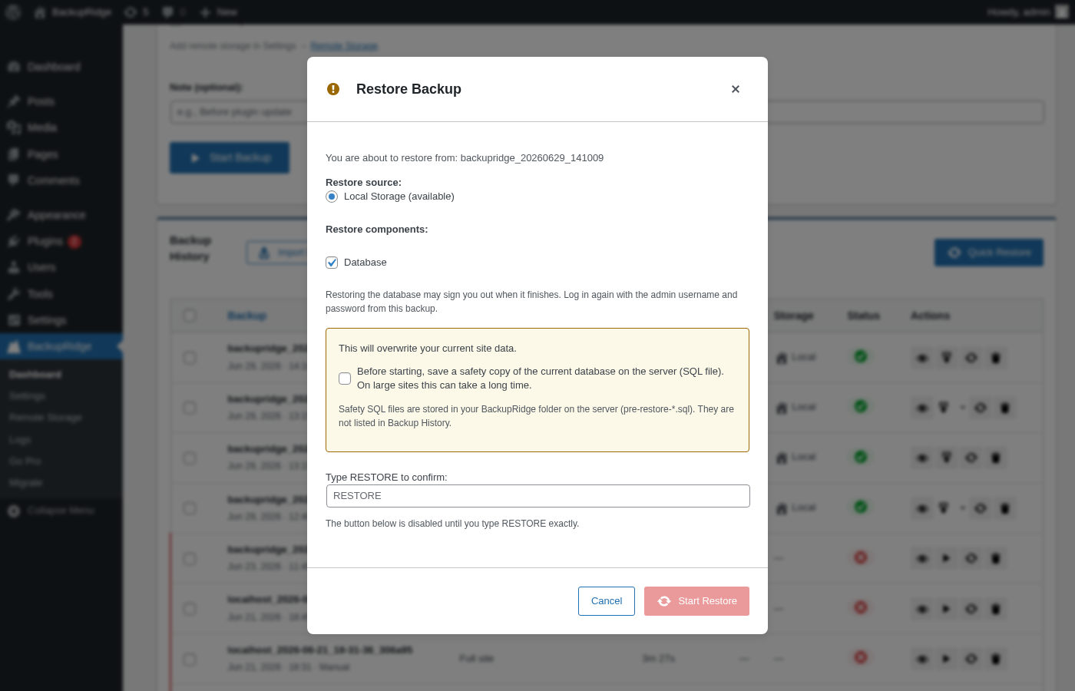Image resolution: width=1075 pixels, height=691 pixels.
Task: Toggle the select-all backups checkbox
Action: tap(190, 316)
